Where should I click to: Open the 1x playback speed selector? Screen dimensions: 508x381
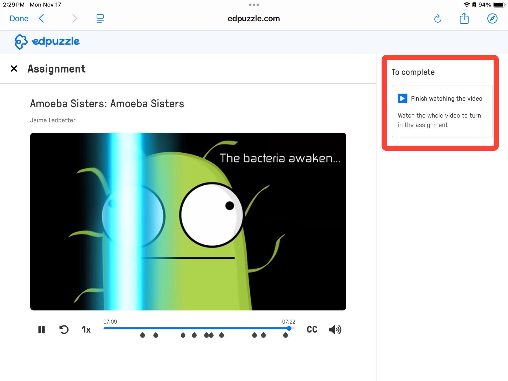pyautogui.click(x=86, y=329)
